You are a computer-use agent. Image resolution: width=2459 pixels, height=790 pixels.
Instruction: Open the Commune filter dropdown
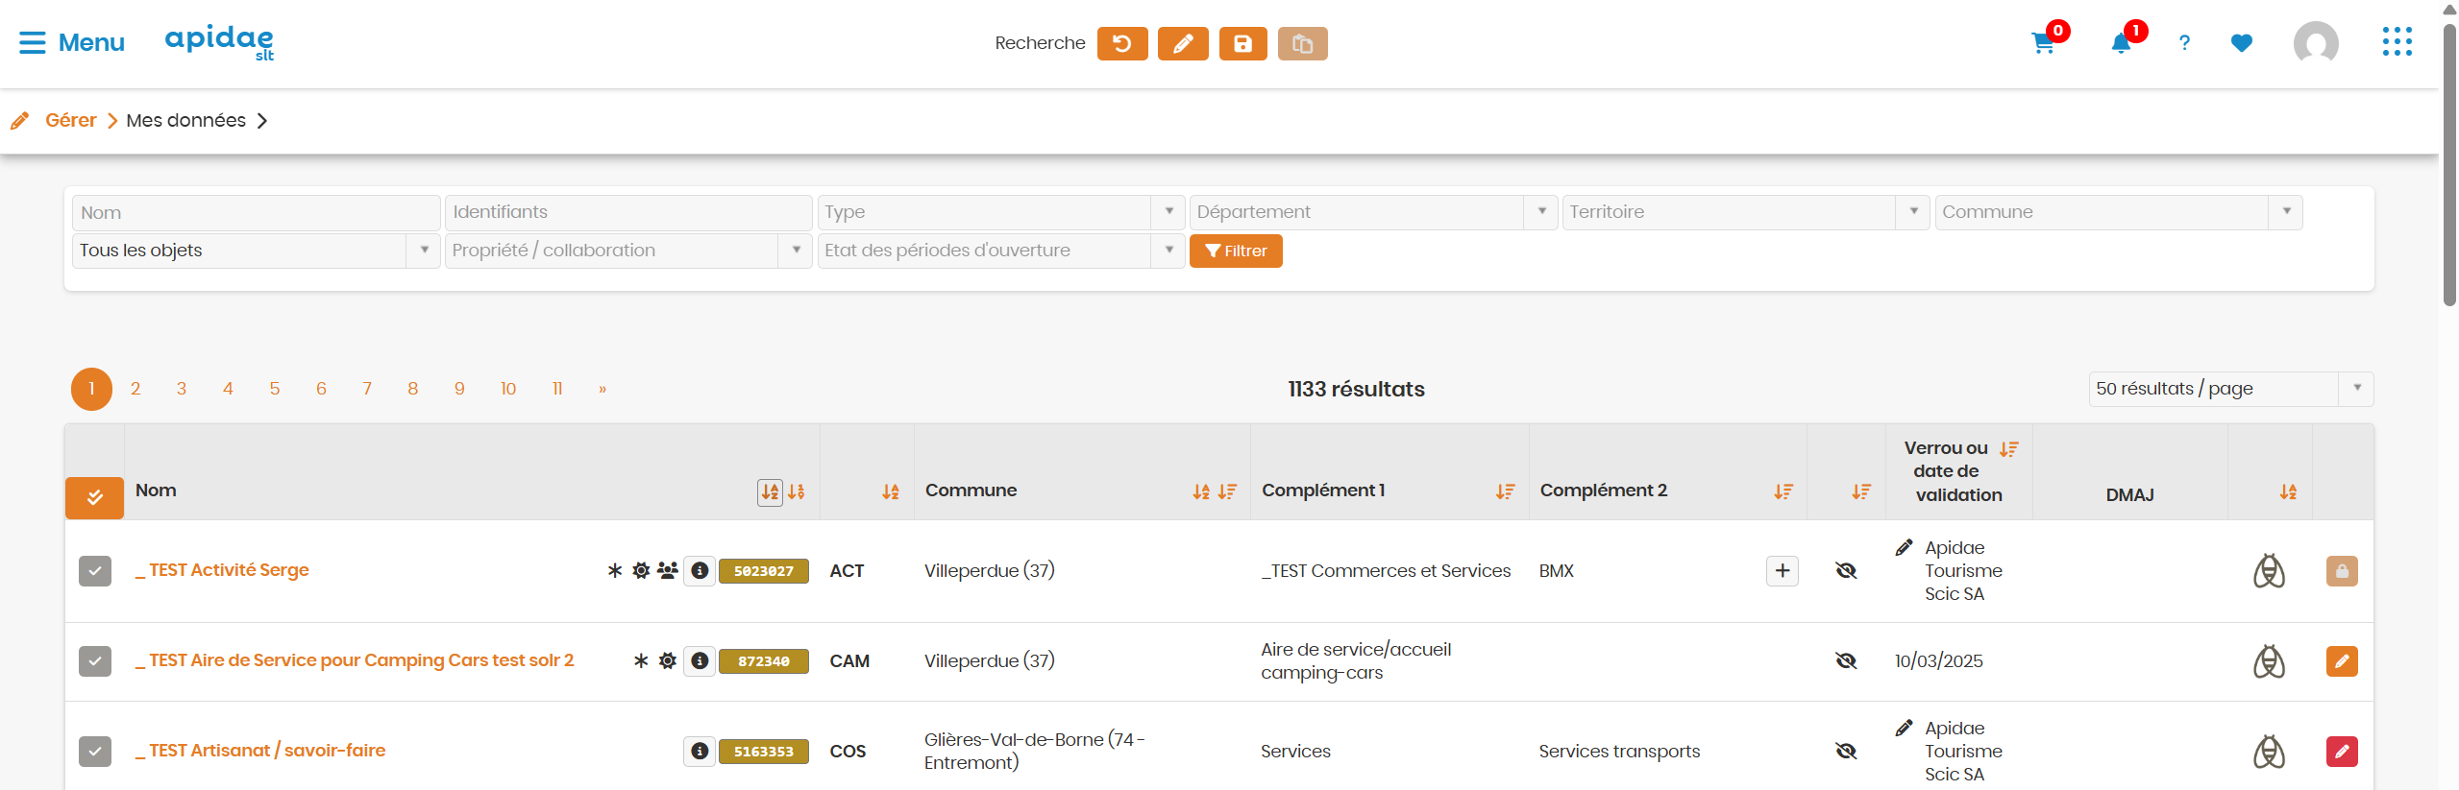[2119, 212]
